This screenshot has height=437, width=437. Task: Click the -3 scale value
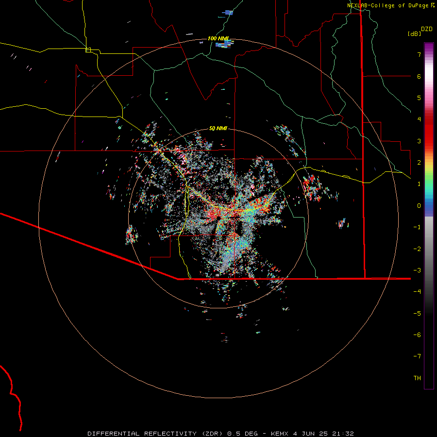(x=417, y=270)
